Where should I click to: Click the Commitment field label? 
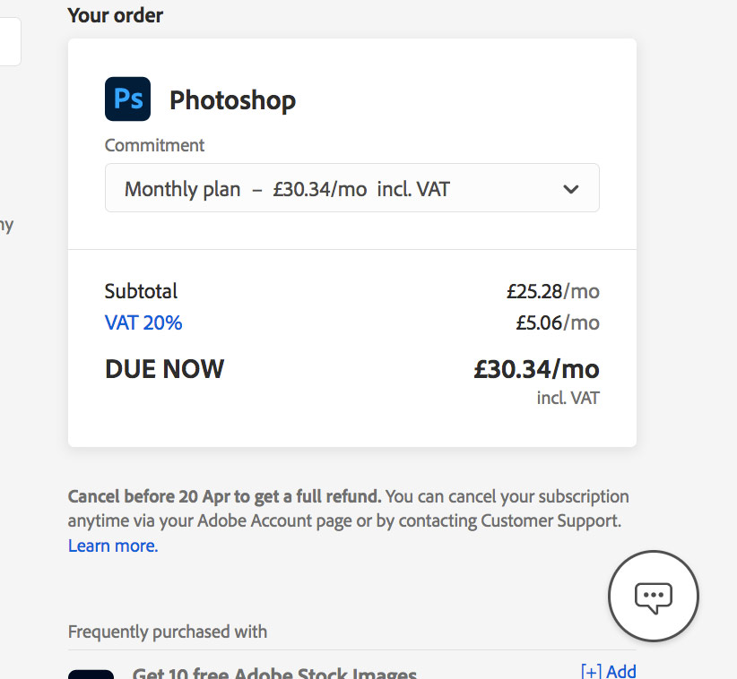click(x=154, y=145)
